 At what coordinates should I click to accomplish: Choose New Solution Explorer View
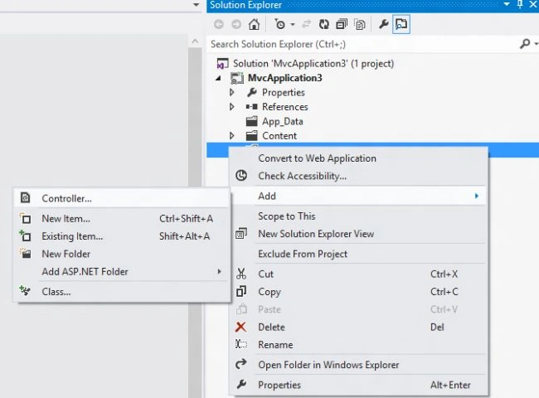tap(358, 234)
